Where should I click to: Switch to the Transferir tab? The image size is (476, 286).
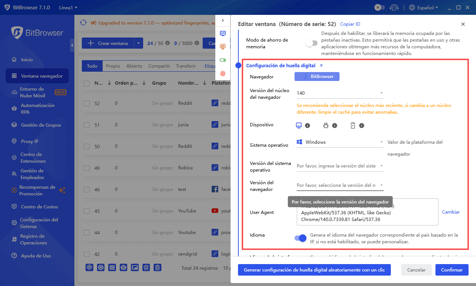tap(186, 66)
